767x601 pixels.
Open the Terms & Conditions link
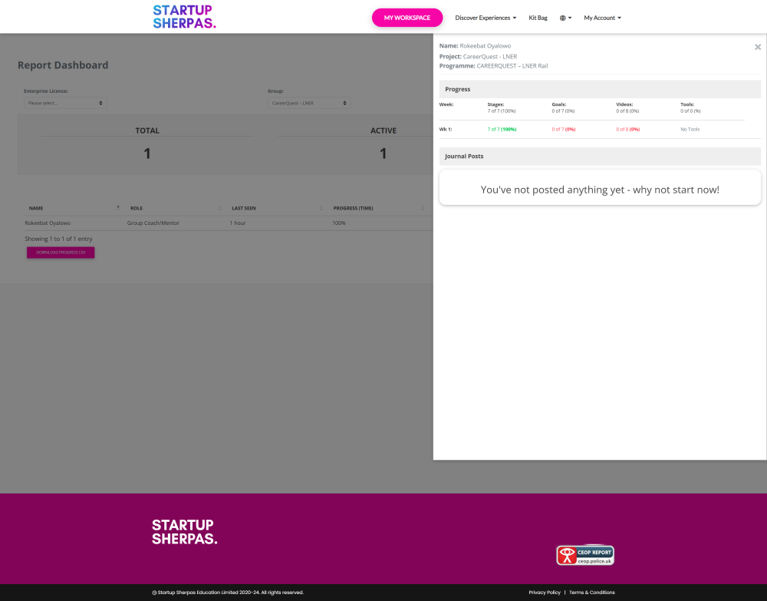pyautogui.click(x=591, y=593)
